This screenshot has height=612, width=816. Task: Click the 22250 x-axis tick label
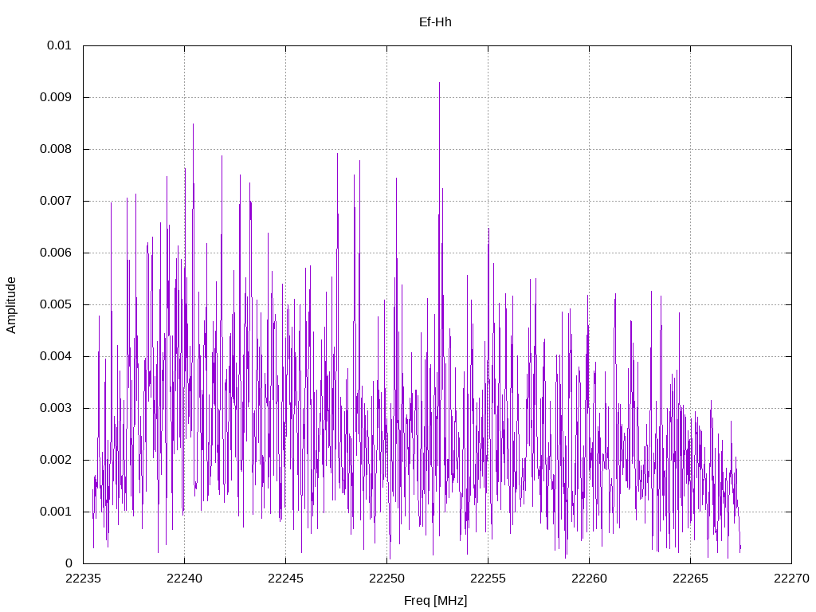click(386, 579)
